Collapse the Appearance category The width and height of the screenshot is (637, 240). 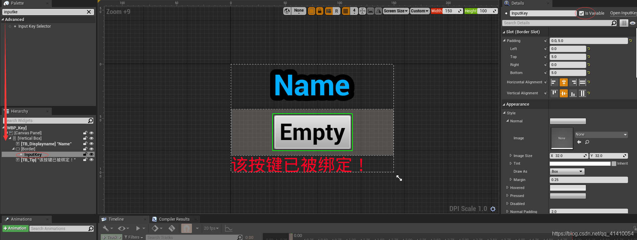(x=504, y=104)
